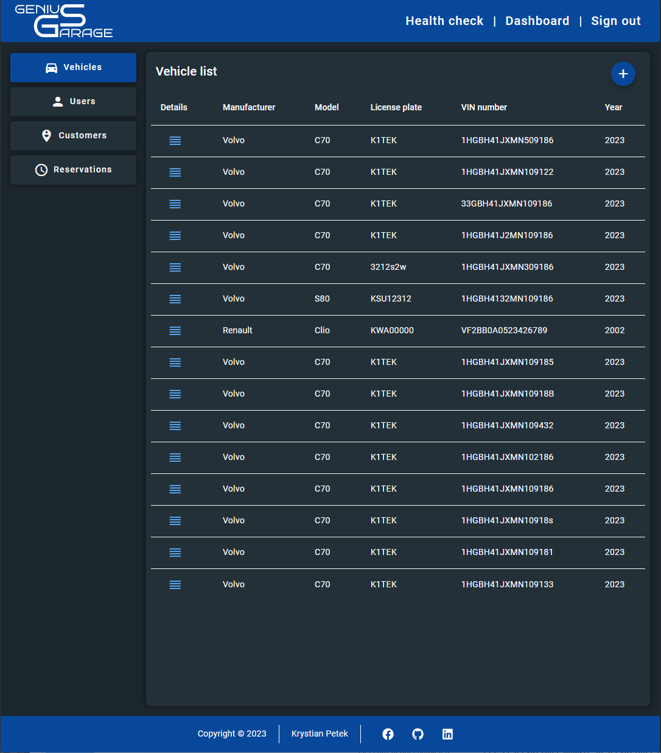Open Health check link
The image size is (661, 753).
[x=444, y=21]
